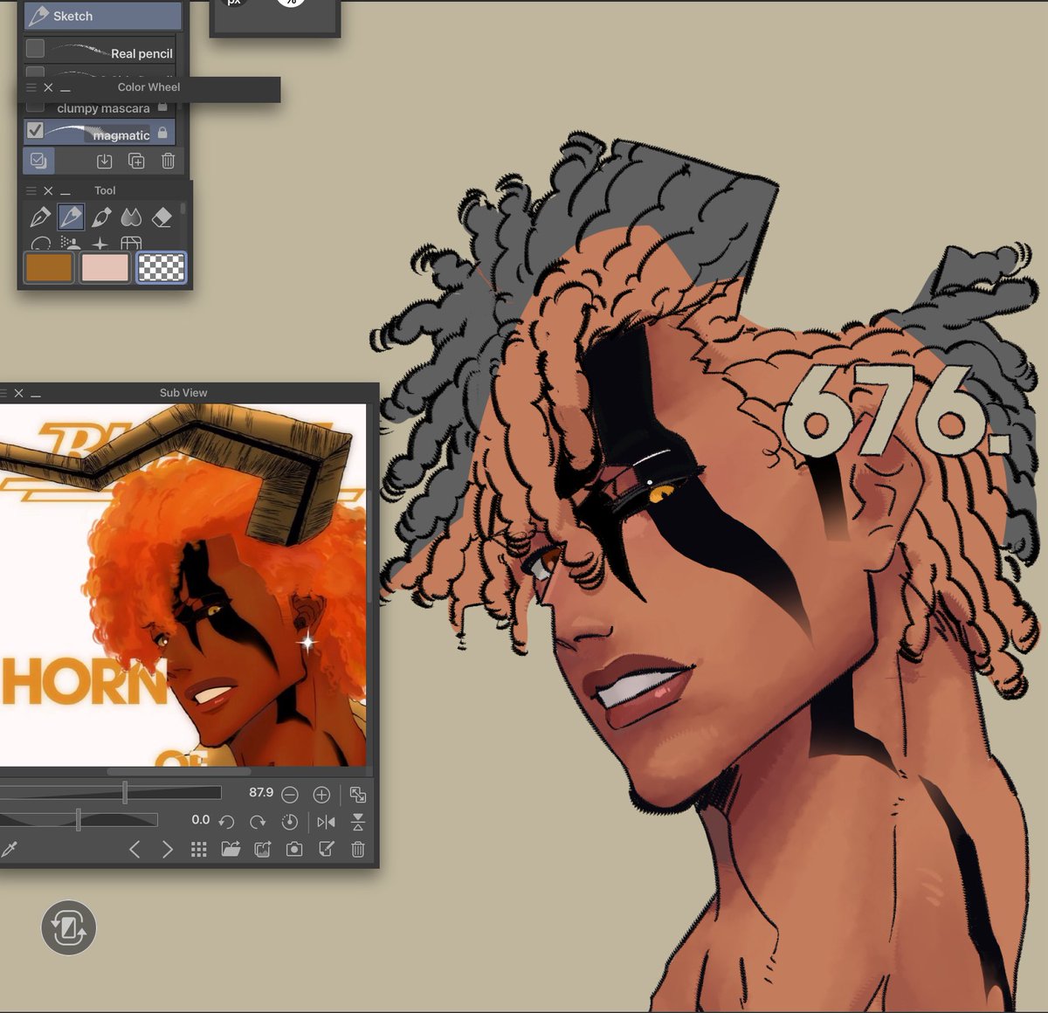The width and height of the screenshot is (1048, 1013).
Task: Click the lock icon on clumpy mascara
Action: click(x=162, y=107)
